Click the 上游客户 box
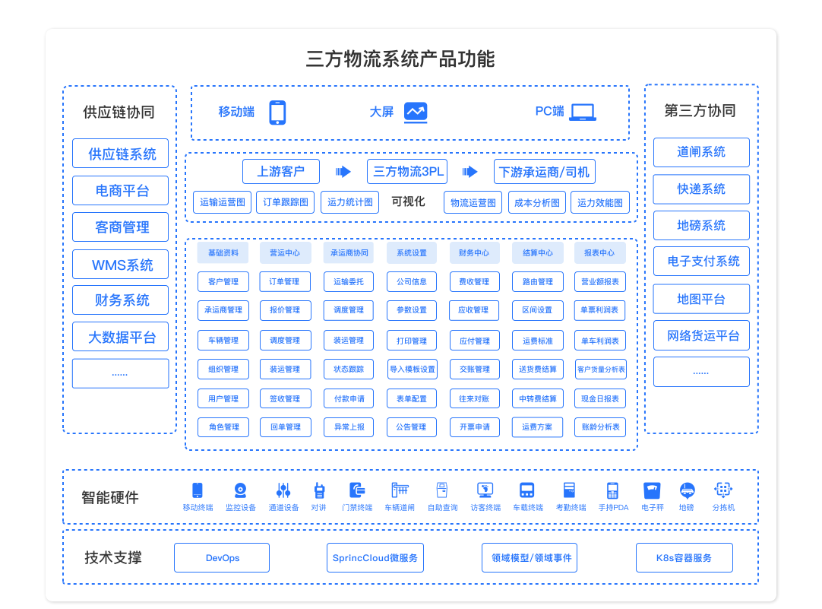The image size is (822, 609). (x=281, y=172)
